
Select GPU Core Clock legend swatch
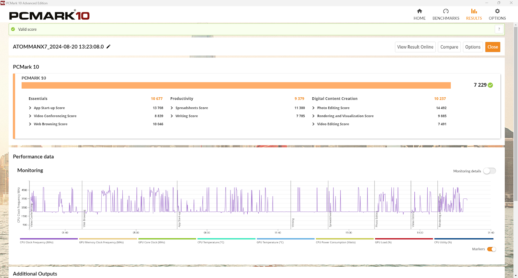[167, 239]
